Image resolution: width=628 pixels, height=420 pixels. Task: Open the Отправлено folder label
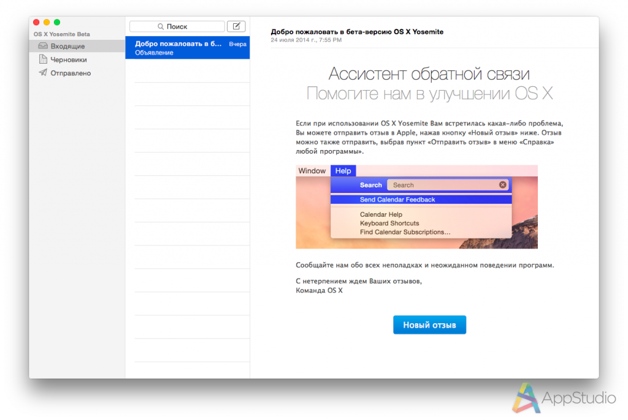point(71,73)
